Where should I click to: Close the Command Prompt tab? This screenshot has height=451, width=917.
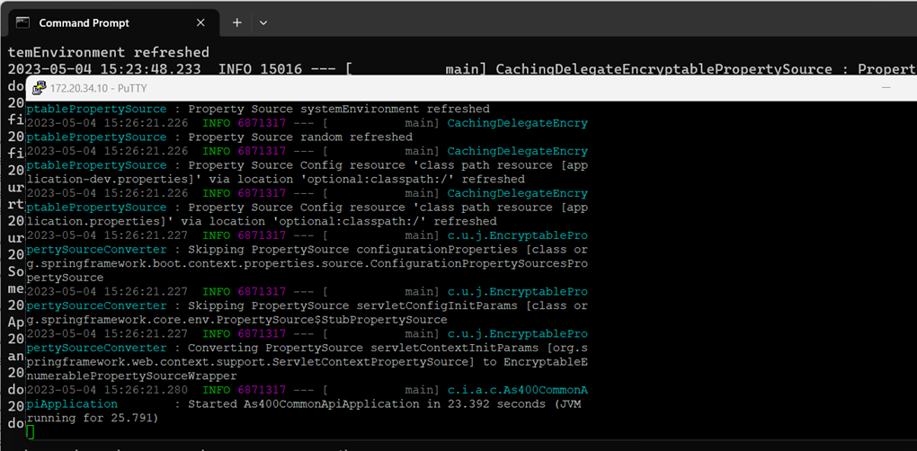(x=200, y=22)
